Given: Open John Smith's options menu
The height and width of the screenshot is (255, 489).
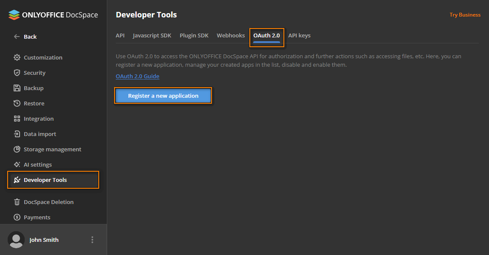Looking at the screenshot, I should (92, 239).
